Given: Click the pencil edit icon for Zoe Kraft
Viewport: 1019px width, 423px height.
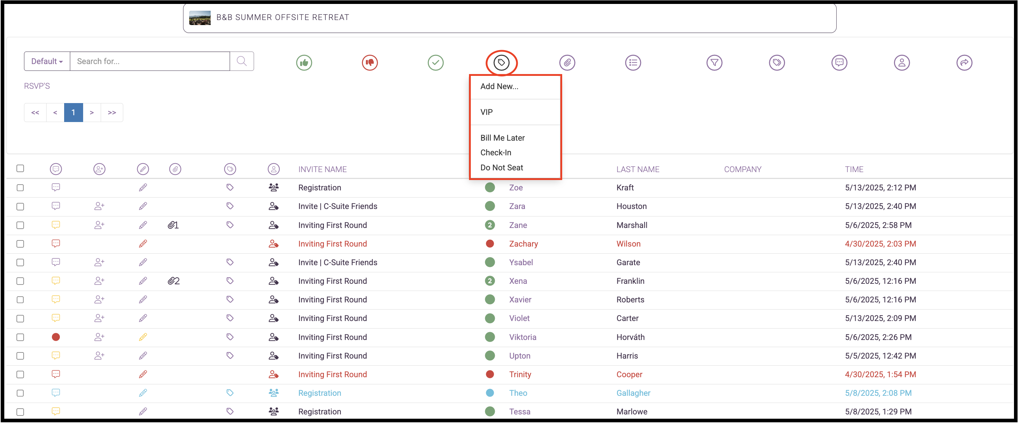Looking at the screenshot, I should point(143,188).
